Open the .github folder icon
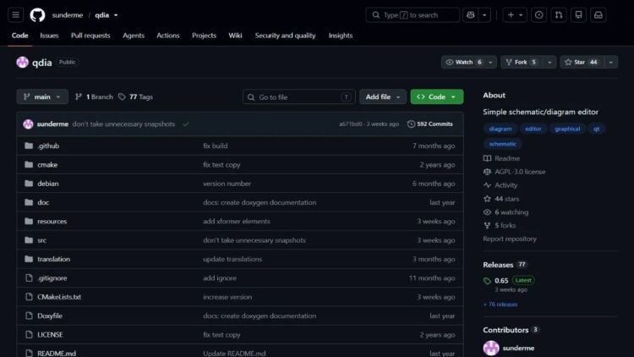634x357 pixels. tap(29, 146)
